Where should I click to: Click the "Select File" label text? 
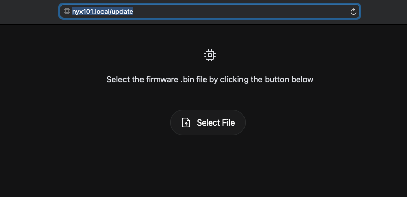(x=216, y=122)
